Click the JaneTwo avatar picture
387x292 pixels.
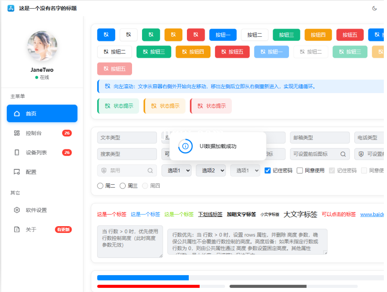42,46
